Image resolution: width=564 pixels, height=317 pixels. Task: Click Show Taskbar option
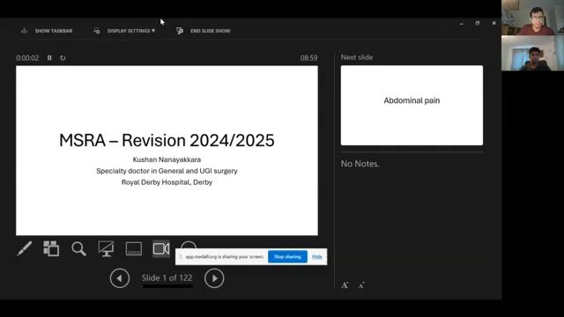pos(47,31)
